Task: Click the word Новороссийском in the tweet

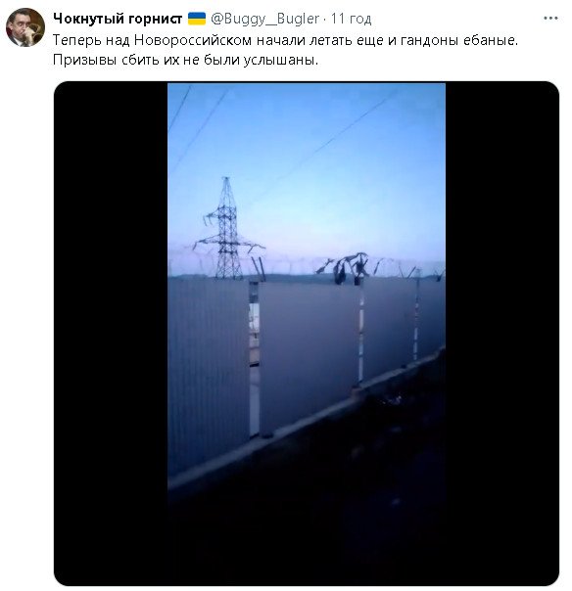Action: (193, 40)
